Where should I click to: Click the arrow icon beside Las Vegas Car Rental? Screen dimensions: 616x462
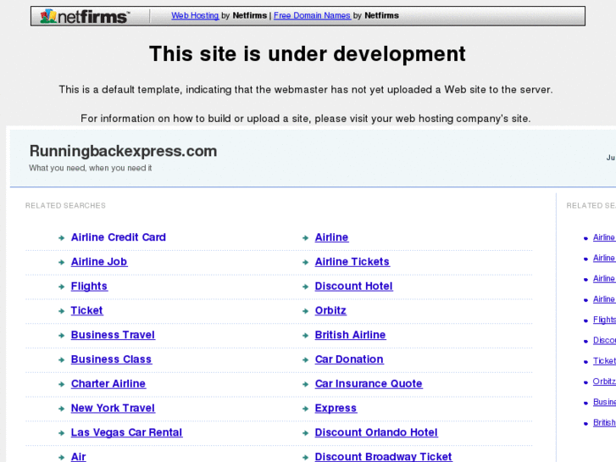click(61, 433)
